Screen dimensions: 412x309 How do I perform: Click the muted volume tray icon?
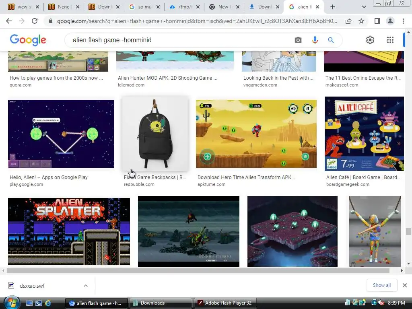(x=381, y=303)
